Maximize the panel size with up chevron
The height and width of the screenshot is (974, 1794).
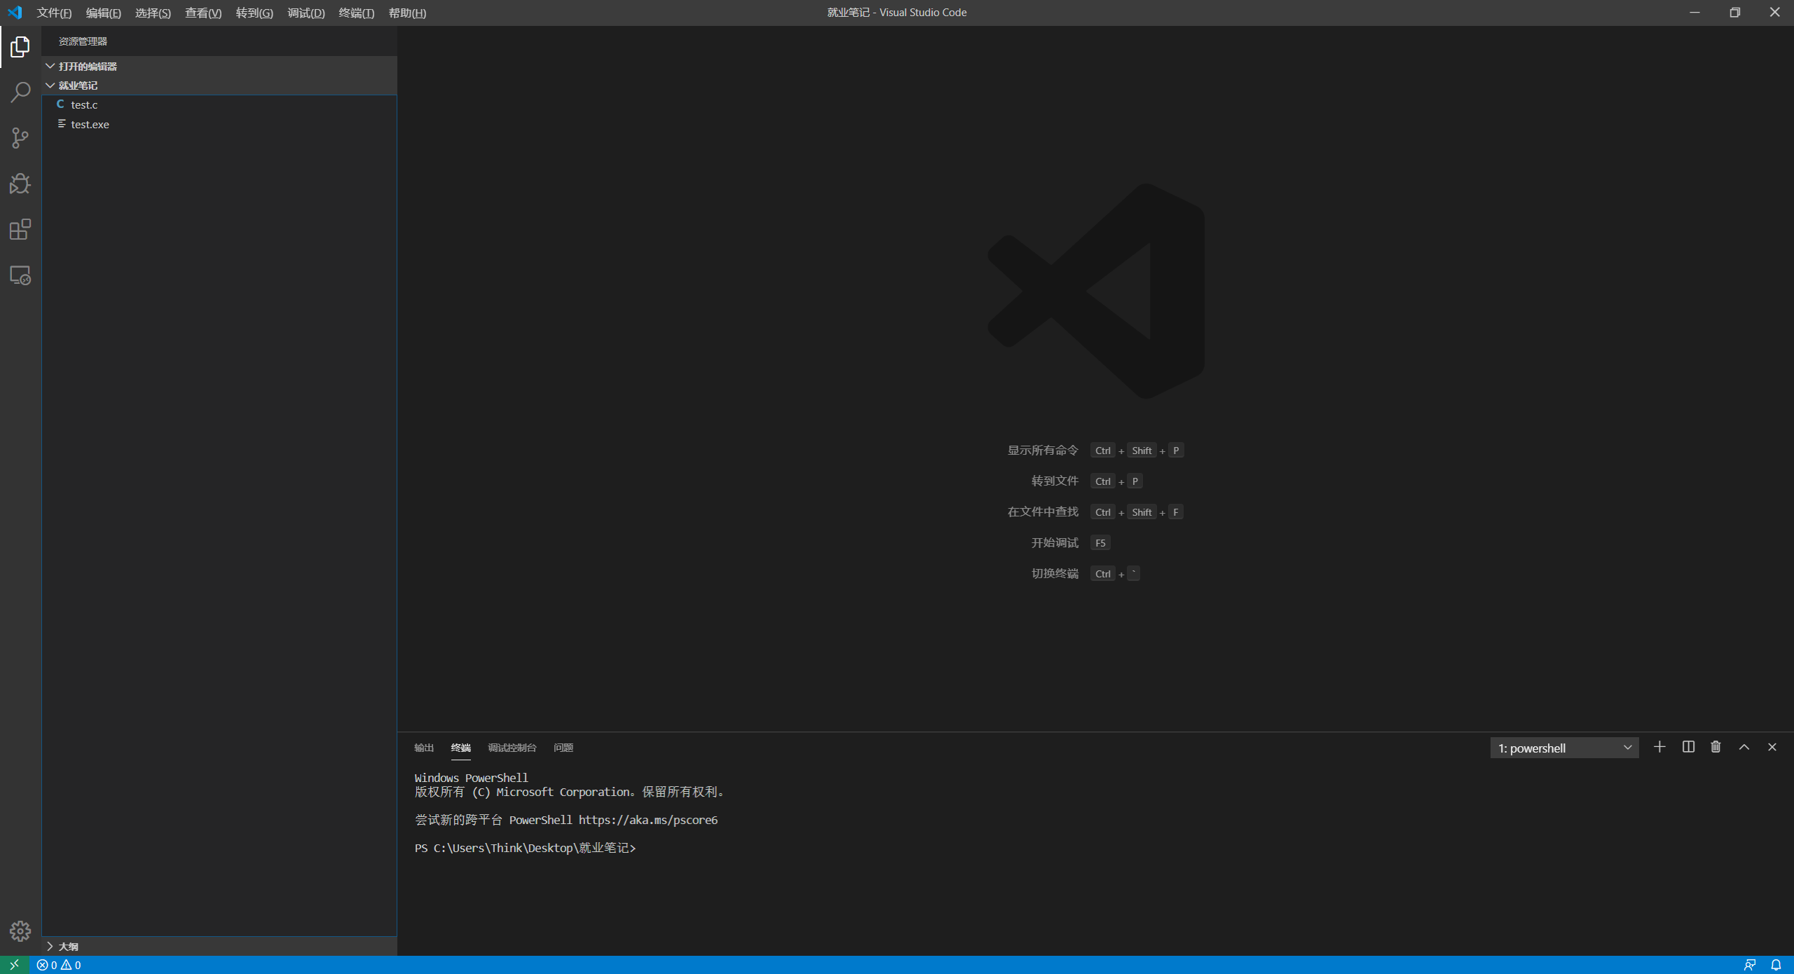click(x=1744, y=747)
